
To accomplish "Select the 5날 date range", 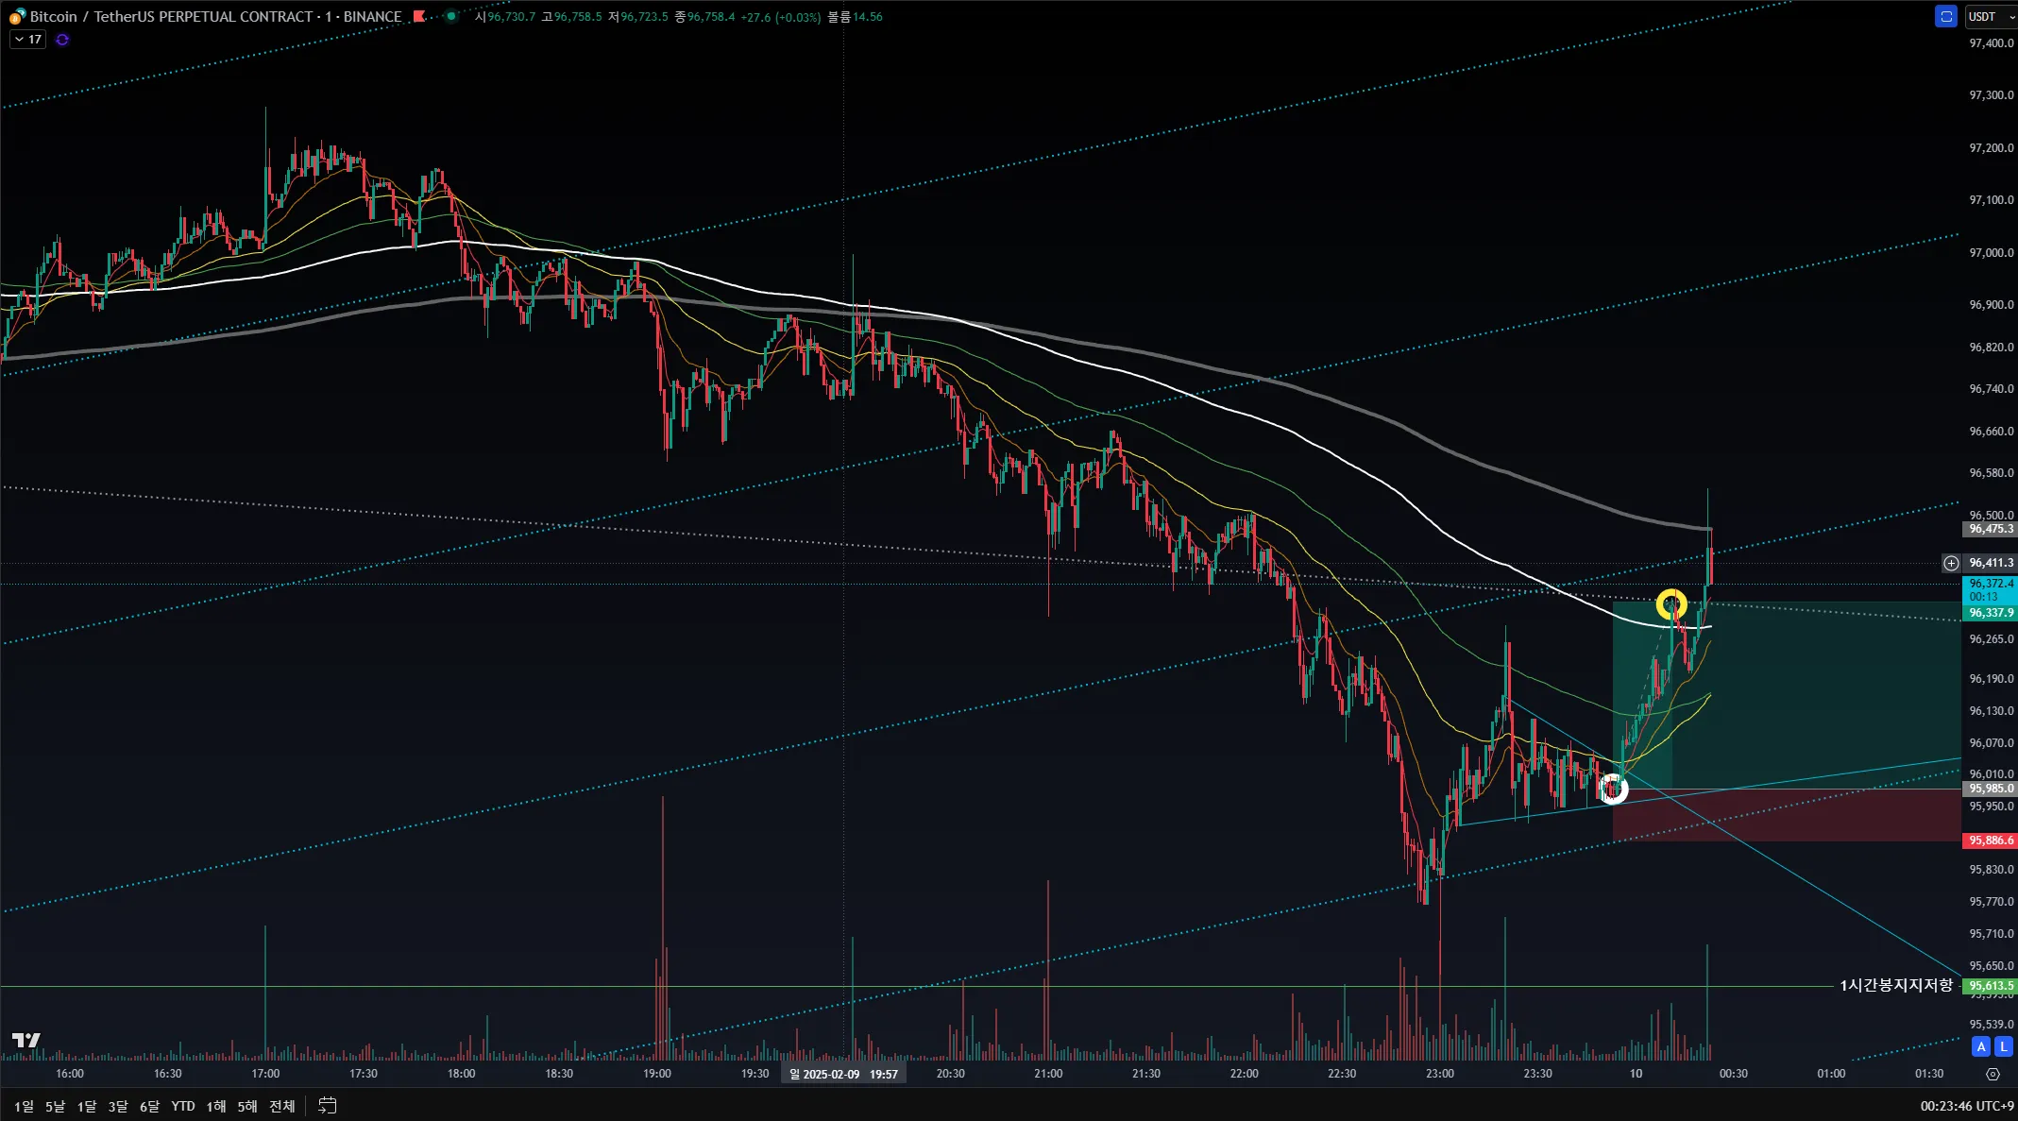I will coord(56,1106).
